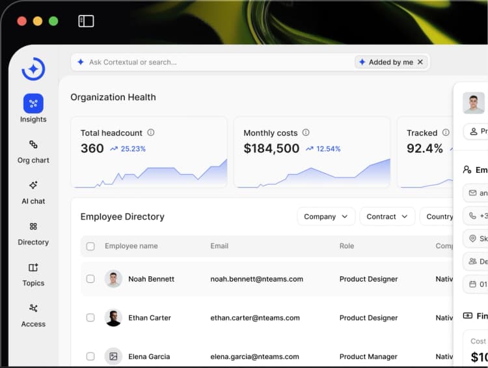The width and height of the screenshot is (488, 368).
Task: Click the 92.4% tracked value
Action: (424, 148)
